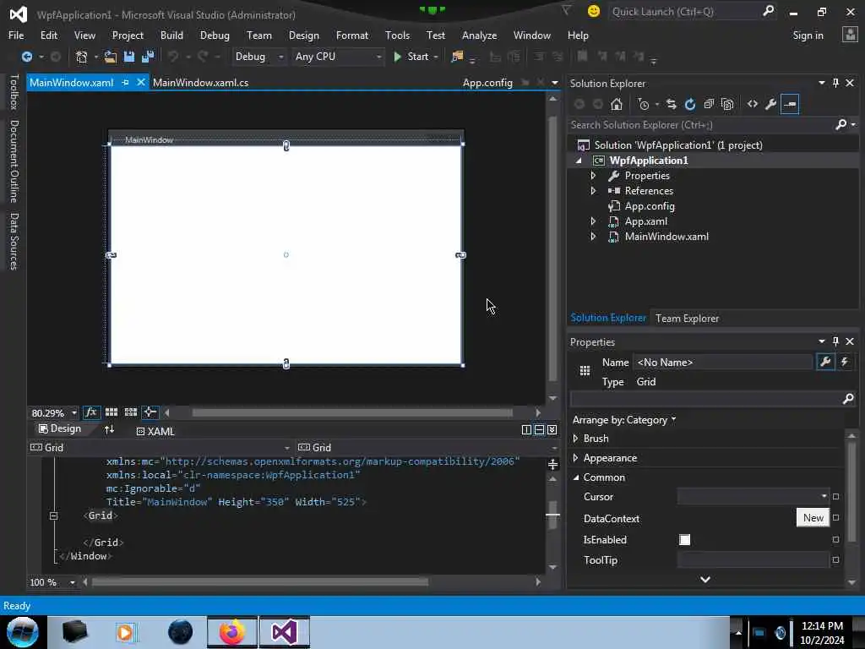Toggle the effects fx designer button
Viewport: 865px width, 649px height.
coord(91,412)
